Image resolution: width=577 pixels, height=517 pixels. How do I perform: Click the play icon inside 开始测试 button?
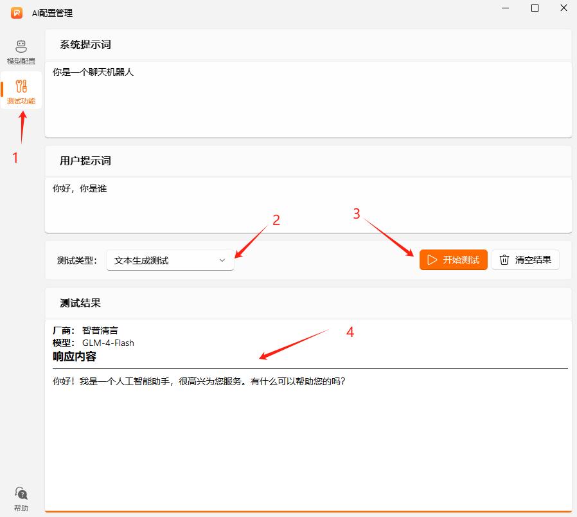tap(432, 260)
